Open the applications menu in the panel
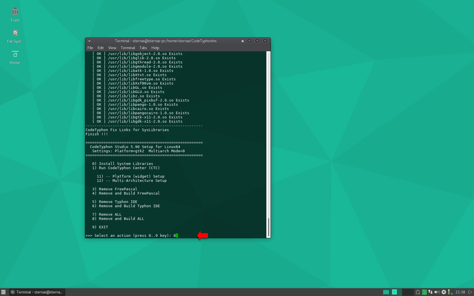Image resolution: width=474 pixels, height=296 pixels. click(3, 292)
